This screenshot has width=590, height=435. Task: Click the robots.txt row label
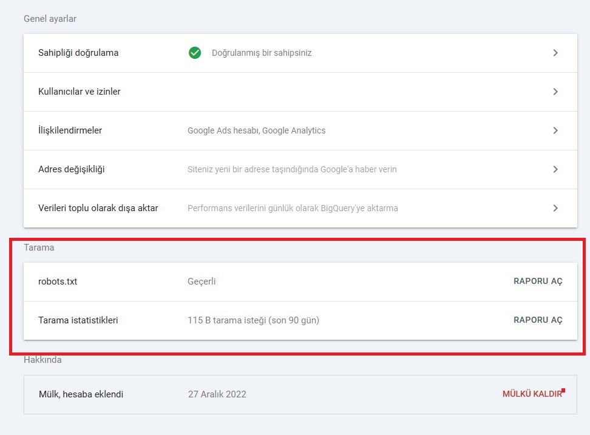[58, 282]
